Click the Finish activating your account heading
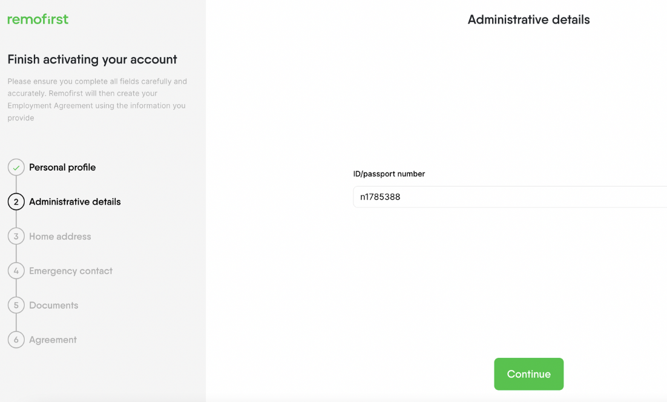Image resolution: width=667 pixels, height=402 pixels. [93, 59]
